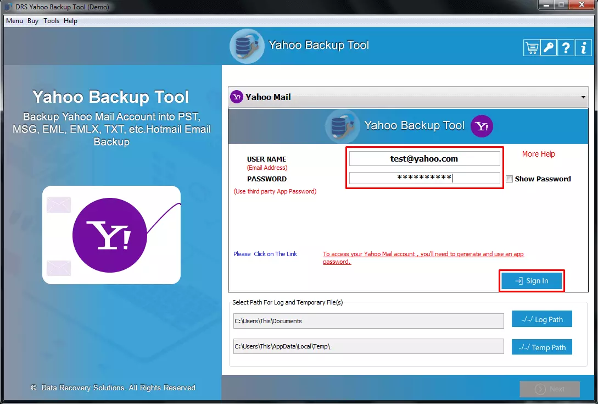Click the 'USER NAME' label

pyautogui.click(x=266, y=159)
